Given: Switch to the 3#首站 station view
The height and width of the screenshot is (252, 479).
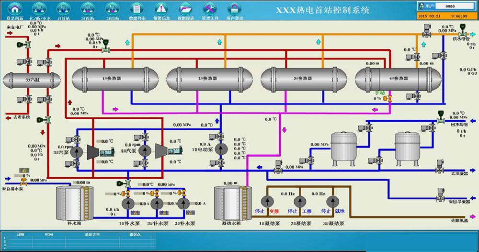Looking at the screenshot, I should (113, 9).
